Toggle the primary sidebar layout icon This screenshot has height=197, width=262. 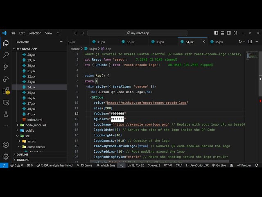pyautogui.click(x=216, y=33)
